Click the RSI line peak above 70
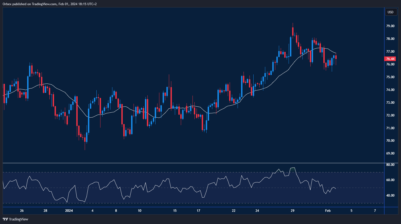This screenshot has height=224, width=401. click(293, 168)
